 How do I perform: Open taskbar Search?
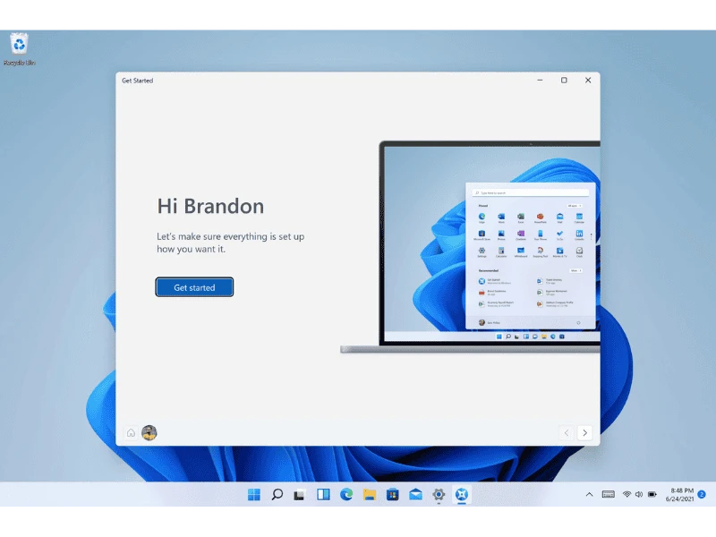coord(277,495)
